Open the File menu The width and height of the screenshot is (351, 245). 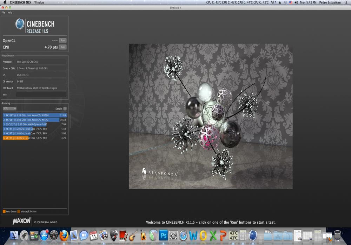click(x=3, y=13)
